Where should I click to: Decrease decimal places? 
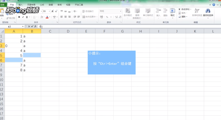click(x=120, y=17)
